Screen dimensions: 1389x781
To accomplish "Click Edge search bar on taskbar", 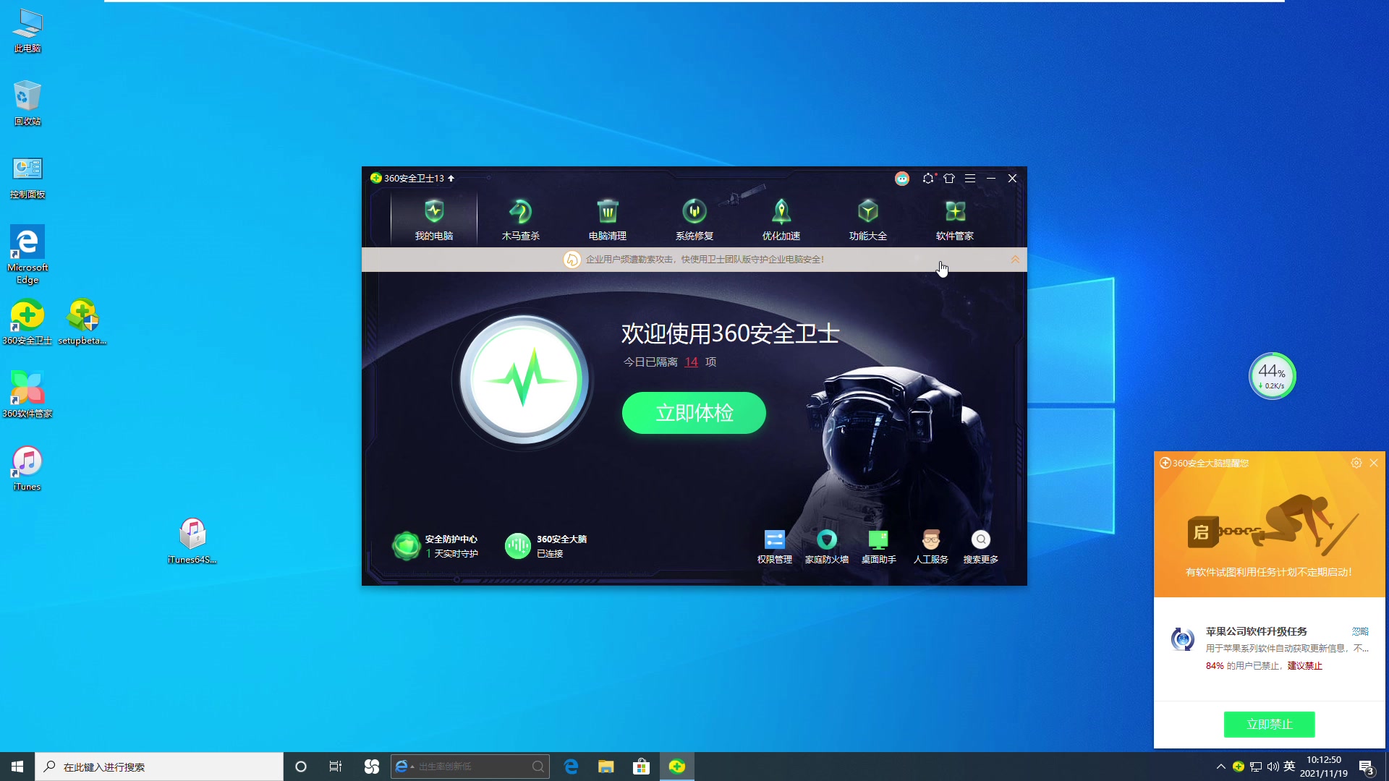I will (x=470, y=767).
